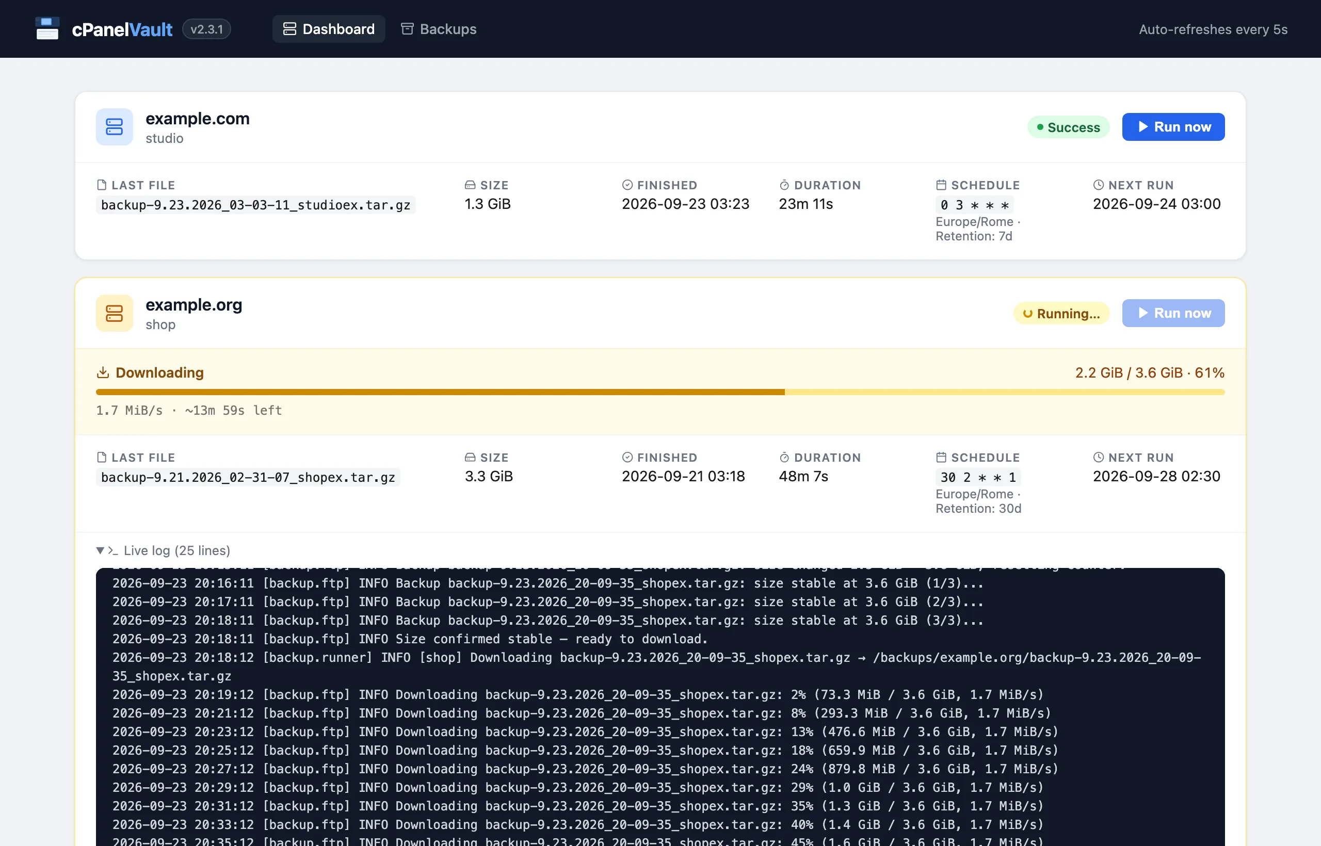Click the spinner icon in Running badge
This screenshot has width=1321, height=846.
[1027, 314]
